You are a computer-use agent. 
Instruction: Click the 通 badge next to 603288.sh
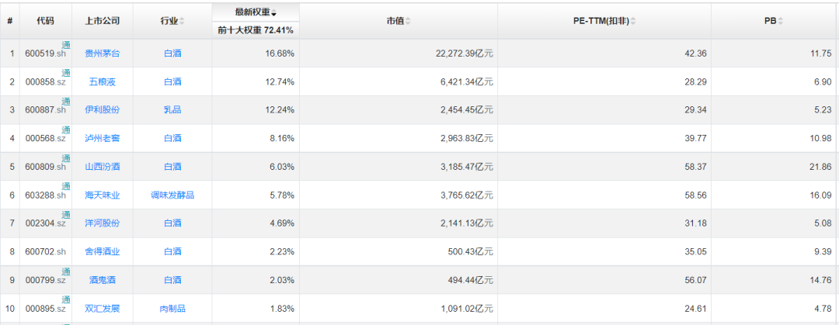pyautogui.click(x=66, y=187)
